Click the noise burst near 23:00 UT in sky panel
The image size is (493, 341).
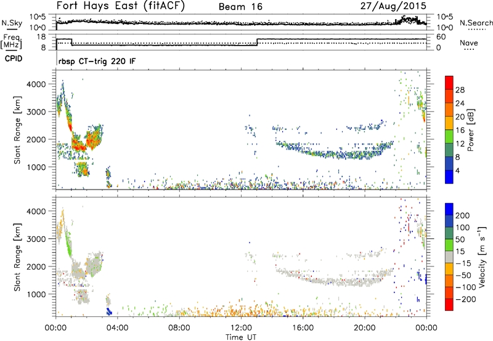coord(409,20)
